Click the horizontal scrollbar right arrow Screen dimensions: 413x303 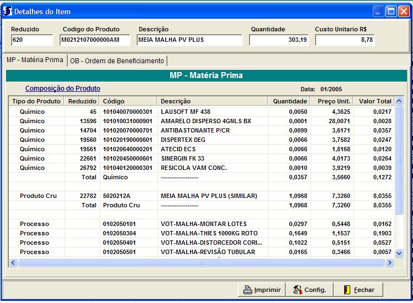(x=389, y=263)
